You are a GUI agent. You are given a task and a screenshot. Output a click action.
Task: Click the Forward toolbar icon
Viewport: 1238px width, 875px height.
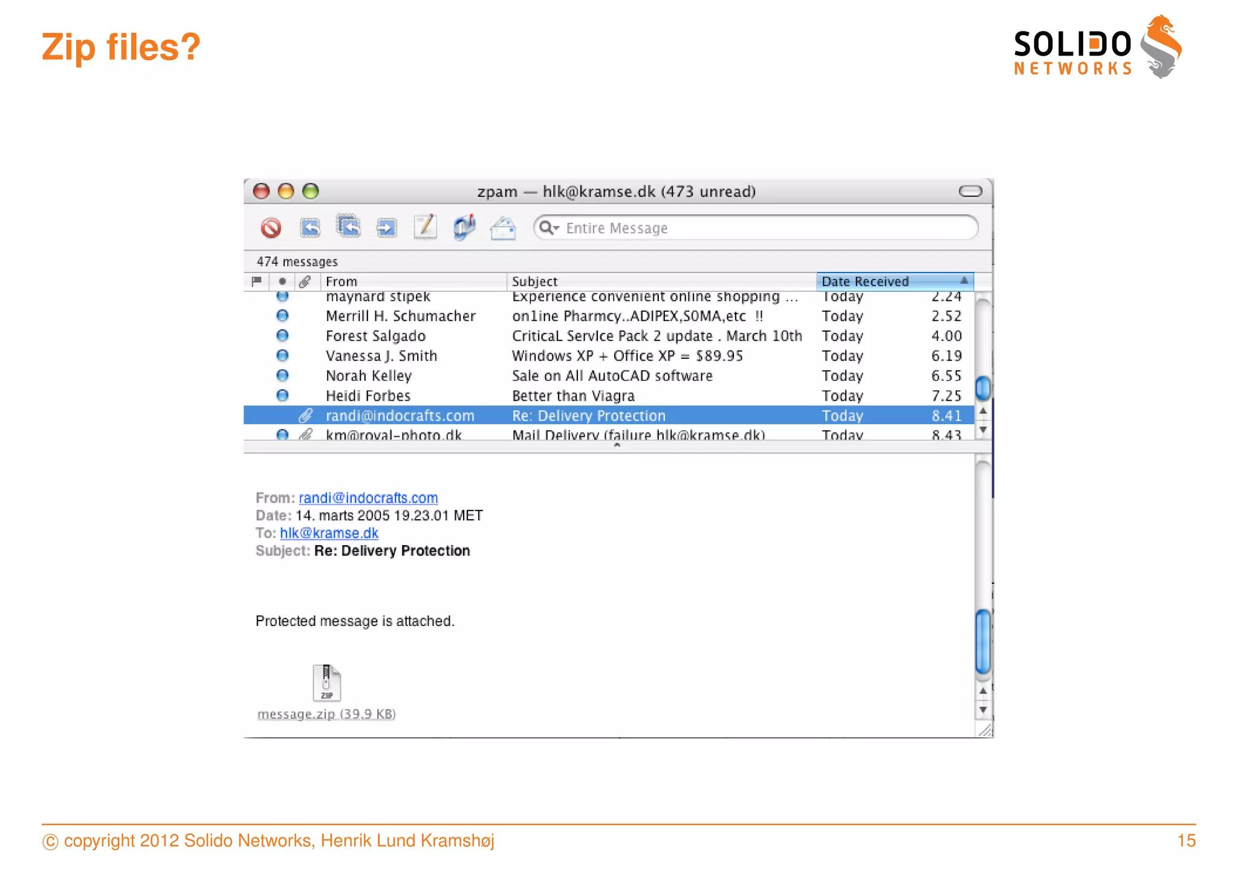click(x=387, y=228)
